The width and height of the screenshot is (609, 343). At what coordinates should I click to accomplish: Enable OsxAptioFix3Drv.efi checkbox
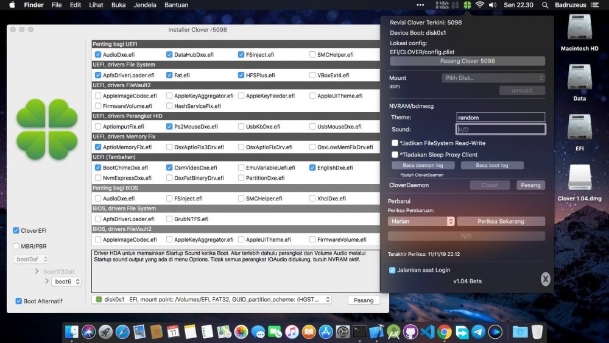click(169, 147)
